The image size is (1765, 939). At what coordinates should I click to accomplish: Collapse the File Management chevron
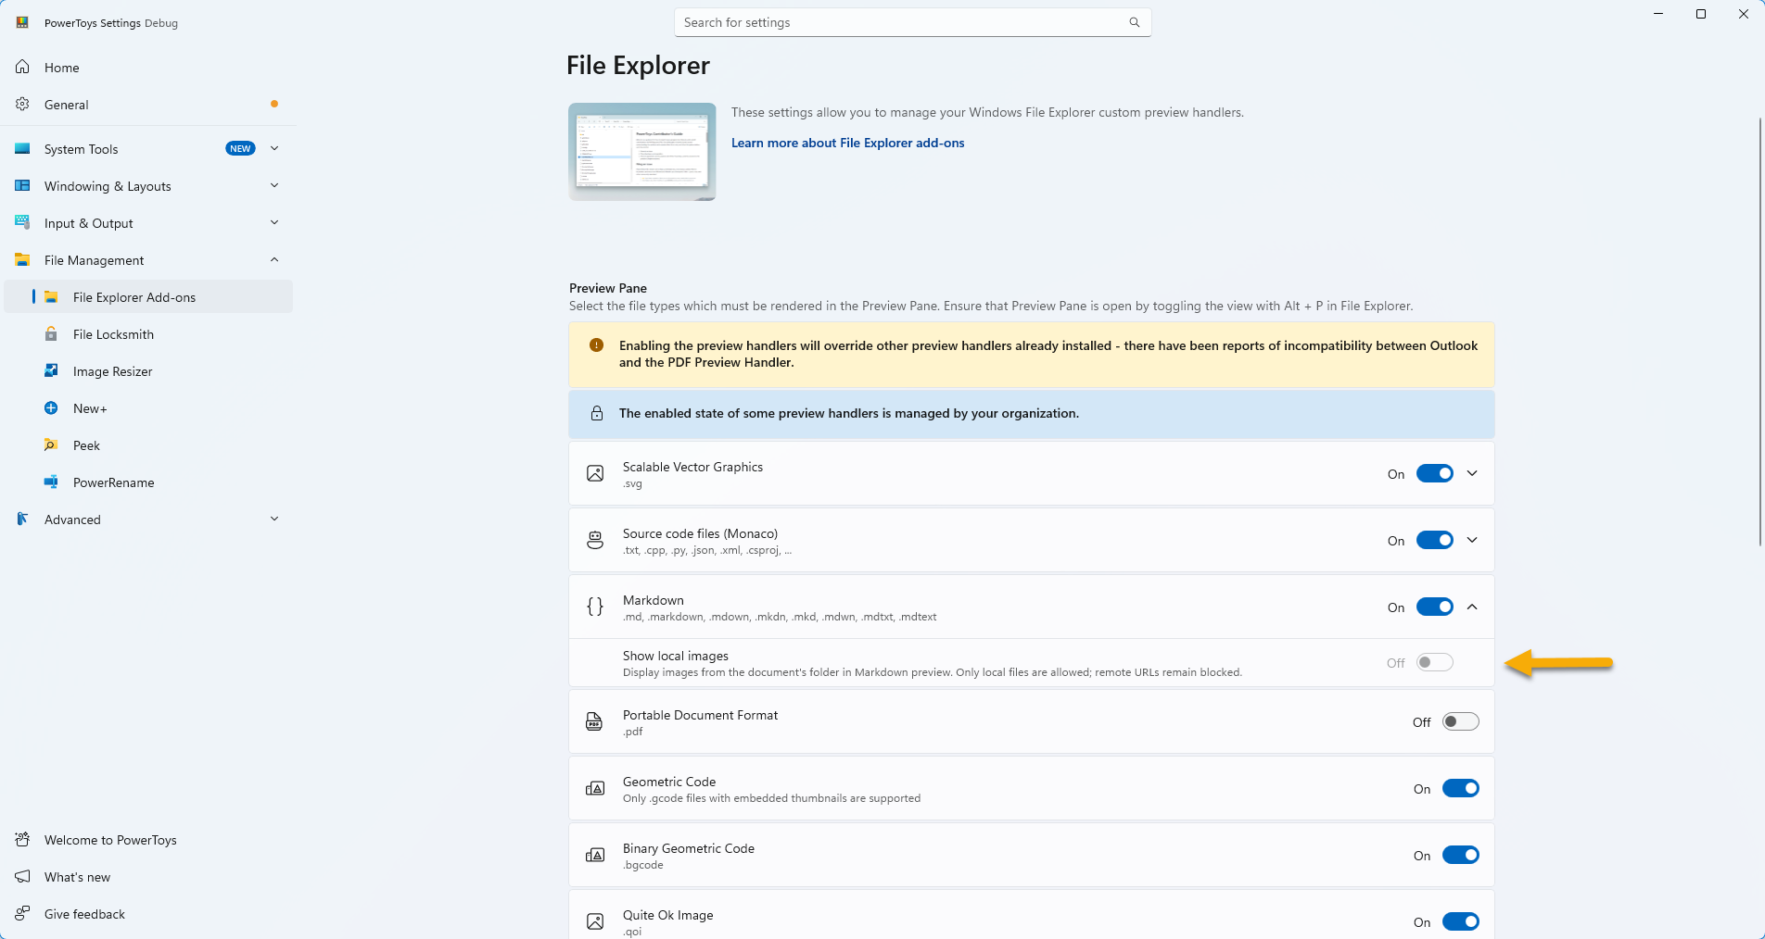[274, 259]
